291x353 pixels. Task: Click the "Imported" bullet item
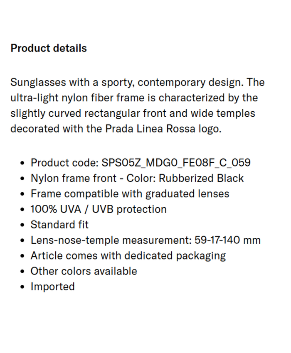[x=52, y=287]
